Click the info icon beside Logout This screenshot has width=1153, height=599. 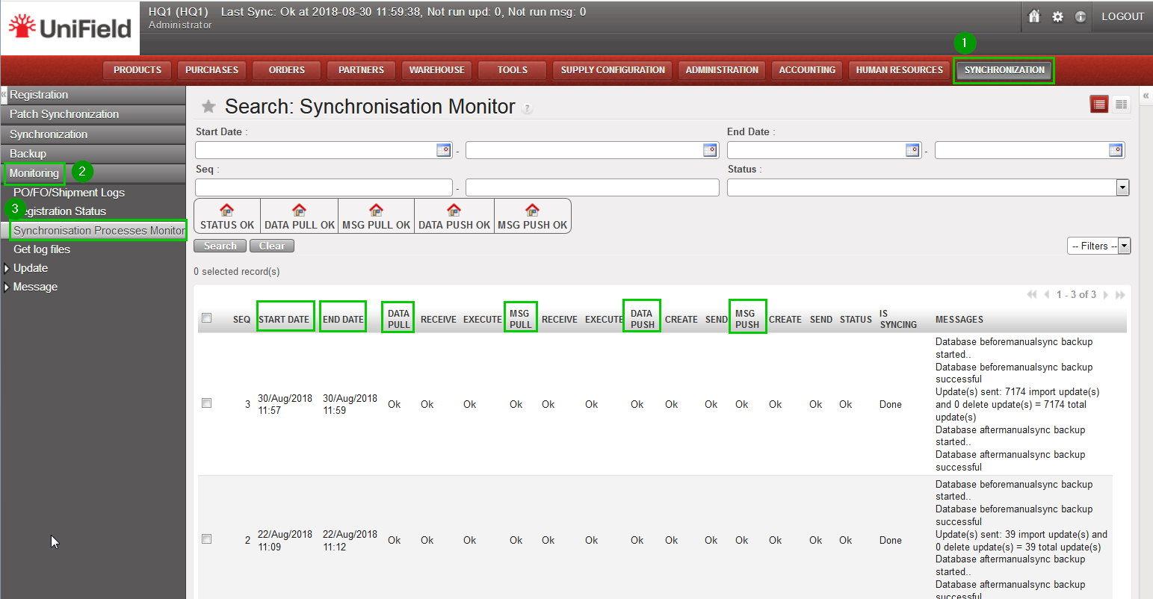[1081, 16]
